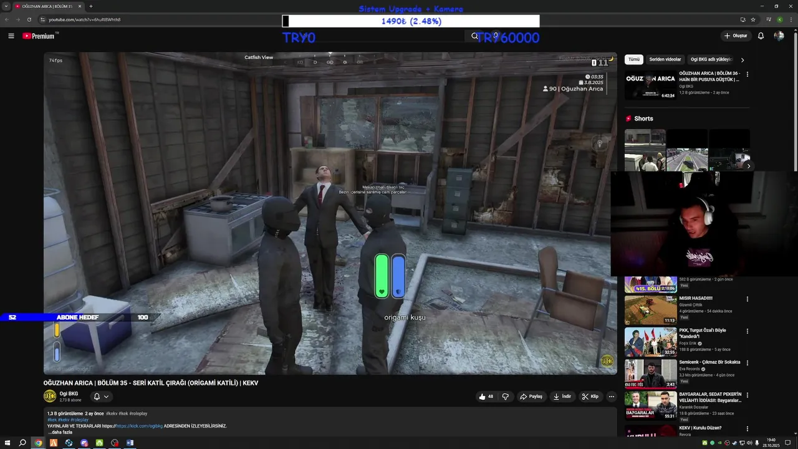Screen dimensions: 798x449
Task: Show more filter chips with right arrow
Action: (x=743, y=60)
